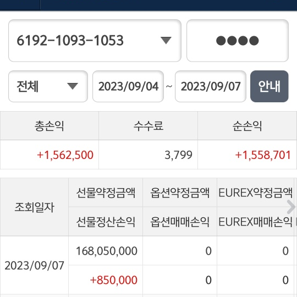Open the account number dropdown arrow

coord(166,40)
